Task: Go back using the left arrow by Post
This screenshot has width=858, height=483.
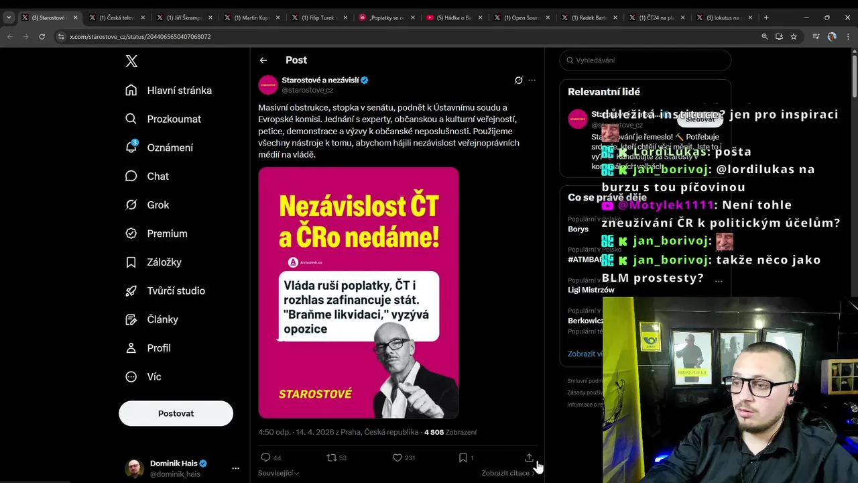Action: (x=263, y=60)
